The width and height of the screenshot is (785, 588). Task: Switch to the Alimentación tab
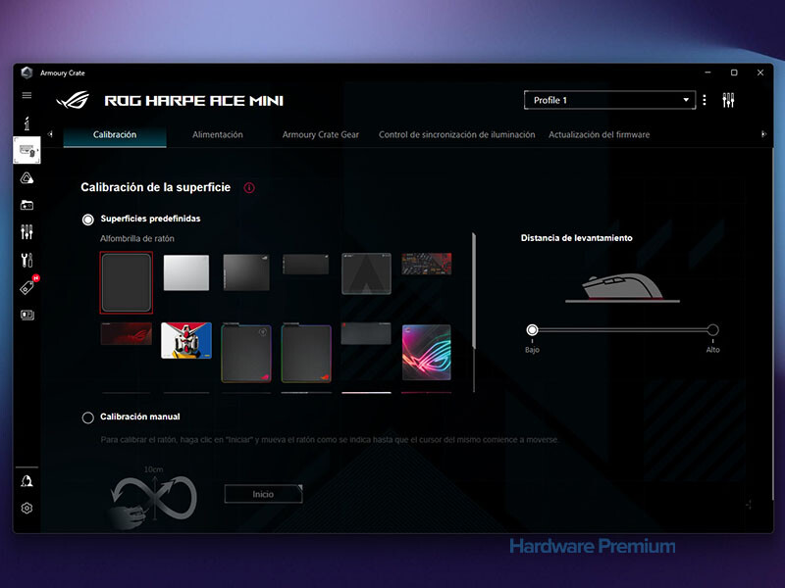click(217, 134)
